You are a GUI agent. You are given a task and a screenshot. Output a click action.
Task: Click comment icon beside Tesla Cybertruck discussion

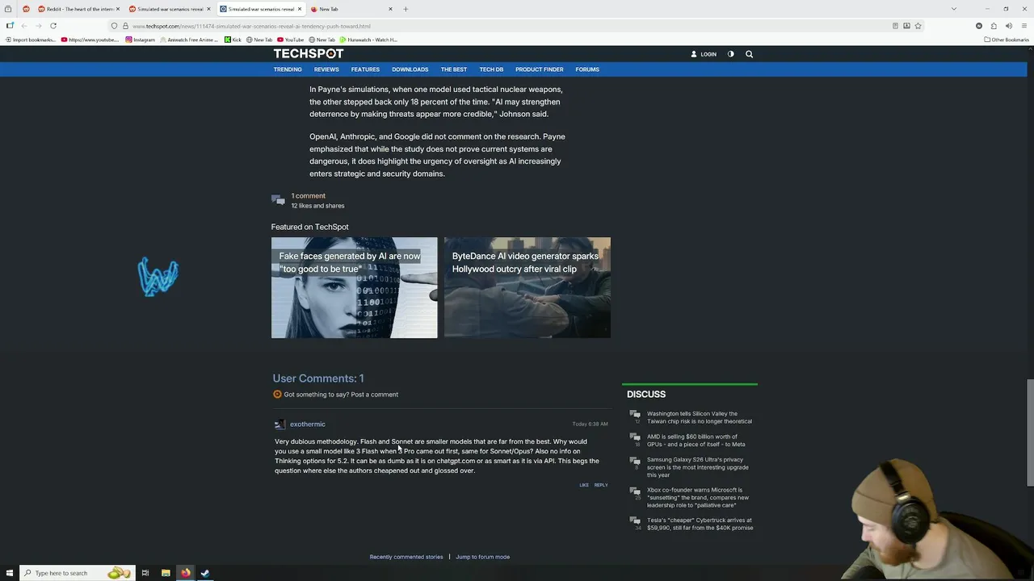tap(635, 521)
